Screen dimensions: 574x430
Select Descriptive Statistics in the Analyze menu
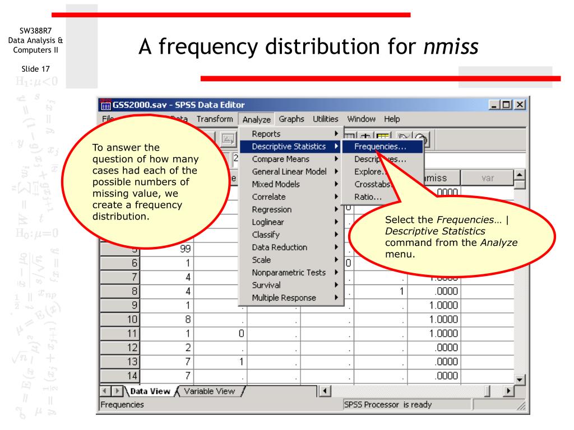coord(291,147)
